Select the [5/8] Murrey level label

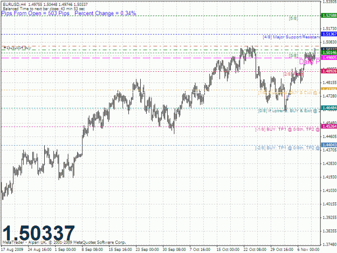coord(293,18)
